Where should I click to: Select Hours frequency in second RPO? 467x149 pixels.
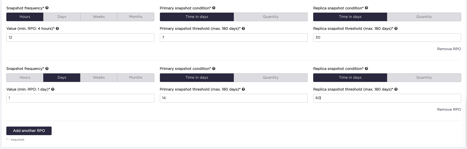(25, 78)
